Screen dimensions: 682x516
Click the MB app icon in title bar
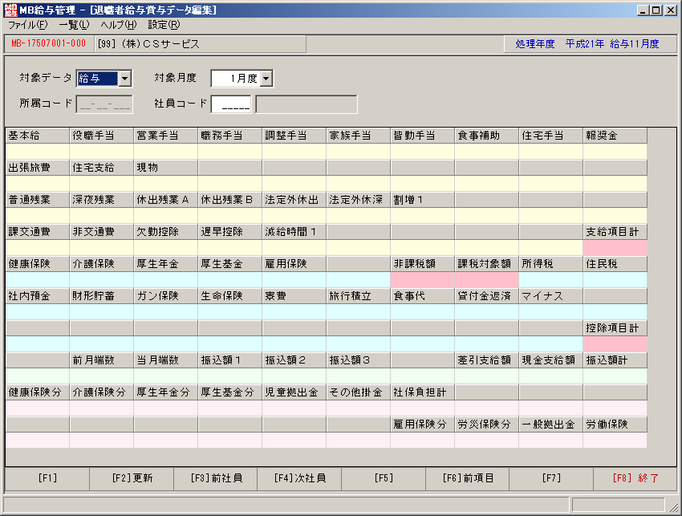10,10
